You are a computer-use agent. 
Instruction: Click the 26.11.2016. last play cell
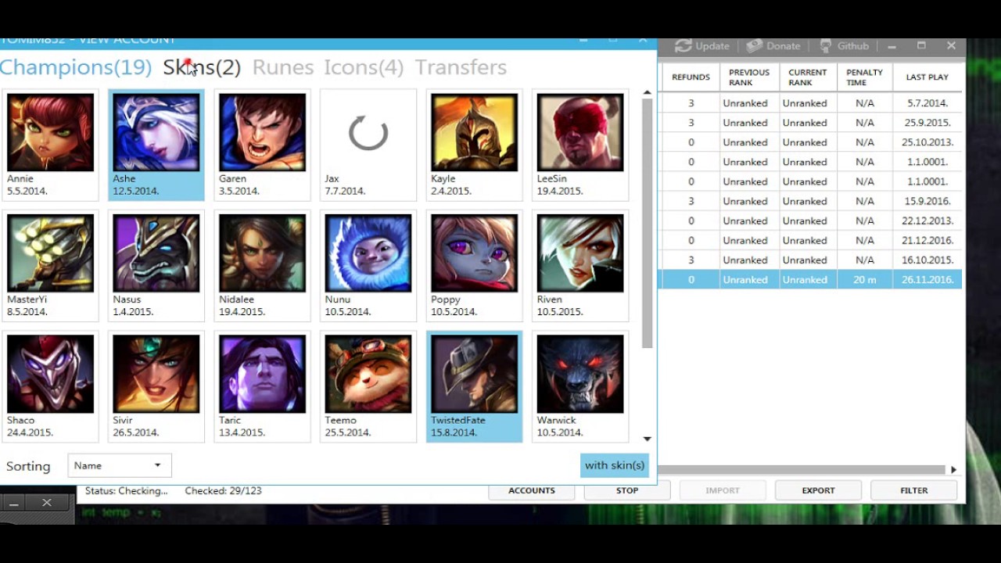point(927,279)
